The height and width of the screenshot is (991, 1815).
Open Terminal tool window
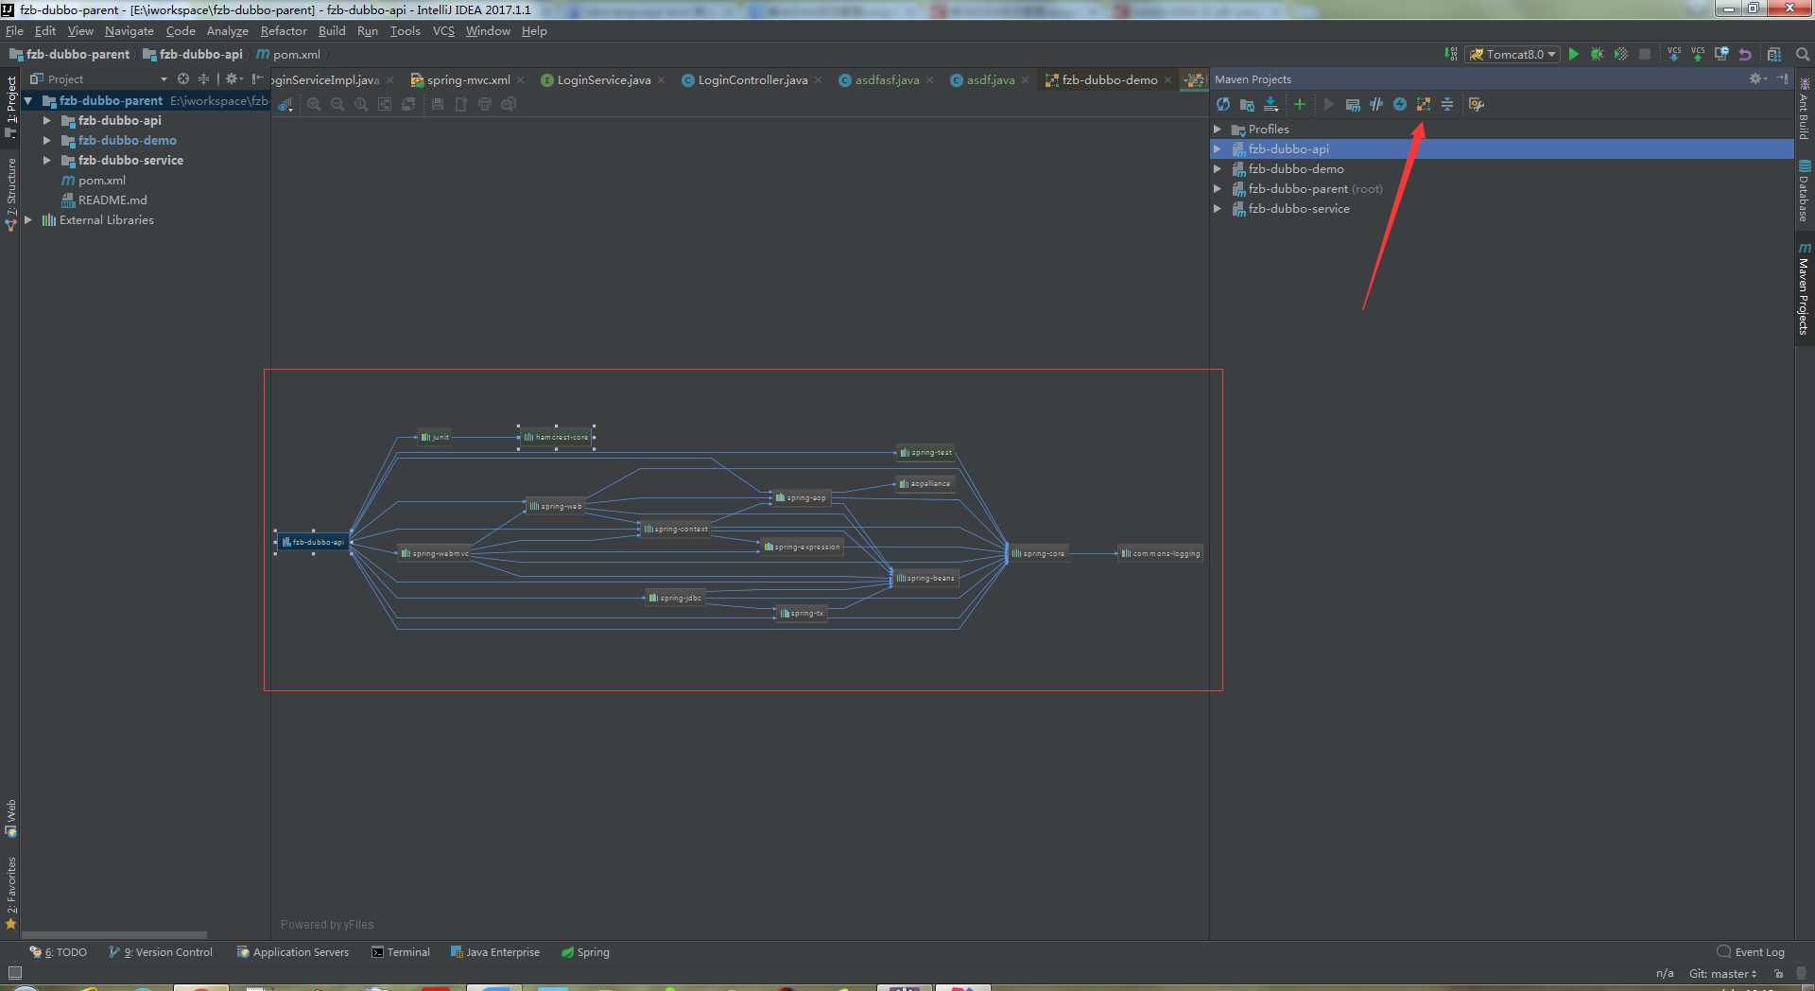(401, 952)
